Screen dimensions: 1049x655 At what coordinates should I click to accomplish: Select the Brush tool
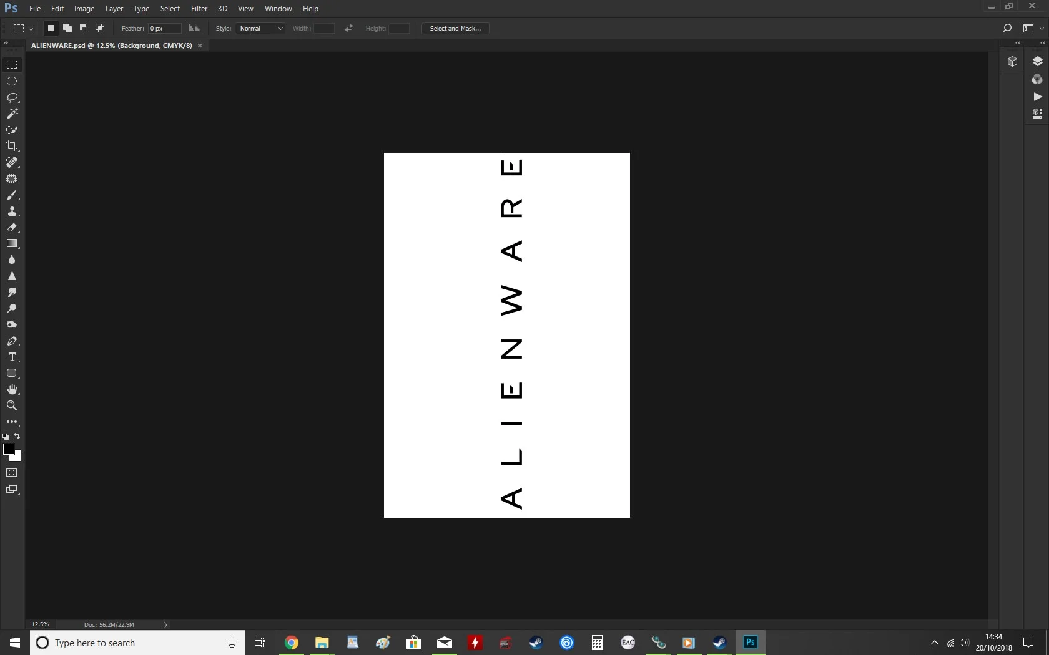12,195
